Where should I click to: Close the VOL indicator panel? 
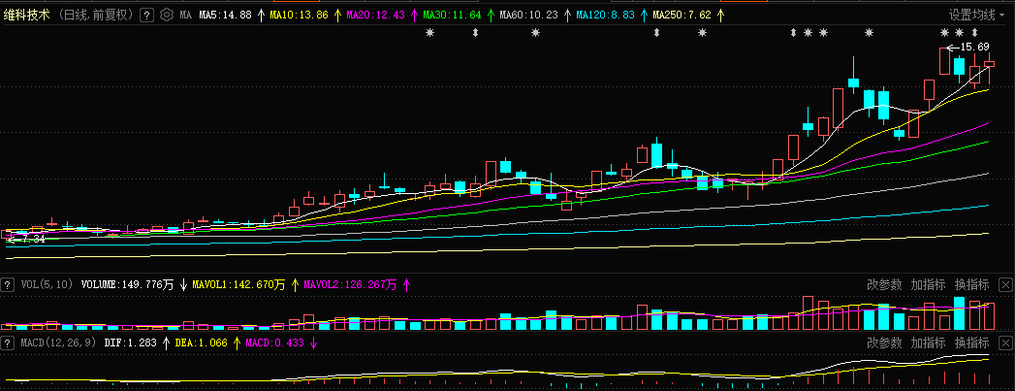[1005, 284]
